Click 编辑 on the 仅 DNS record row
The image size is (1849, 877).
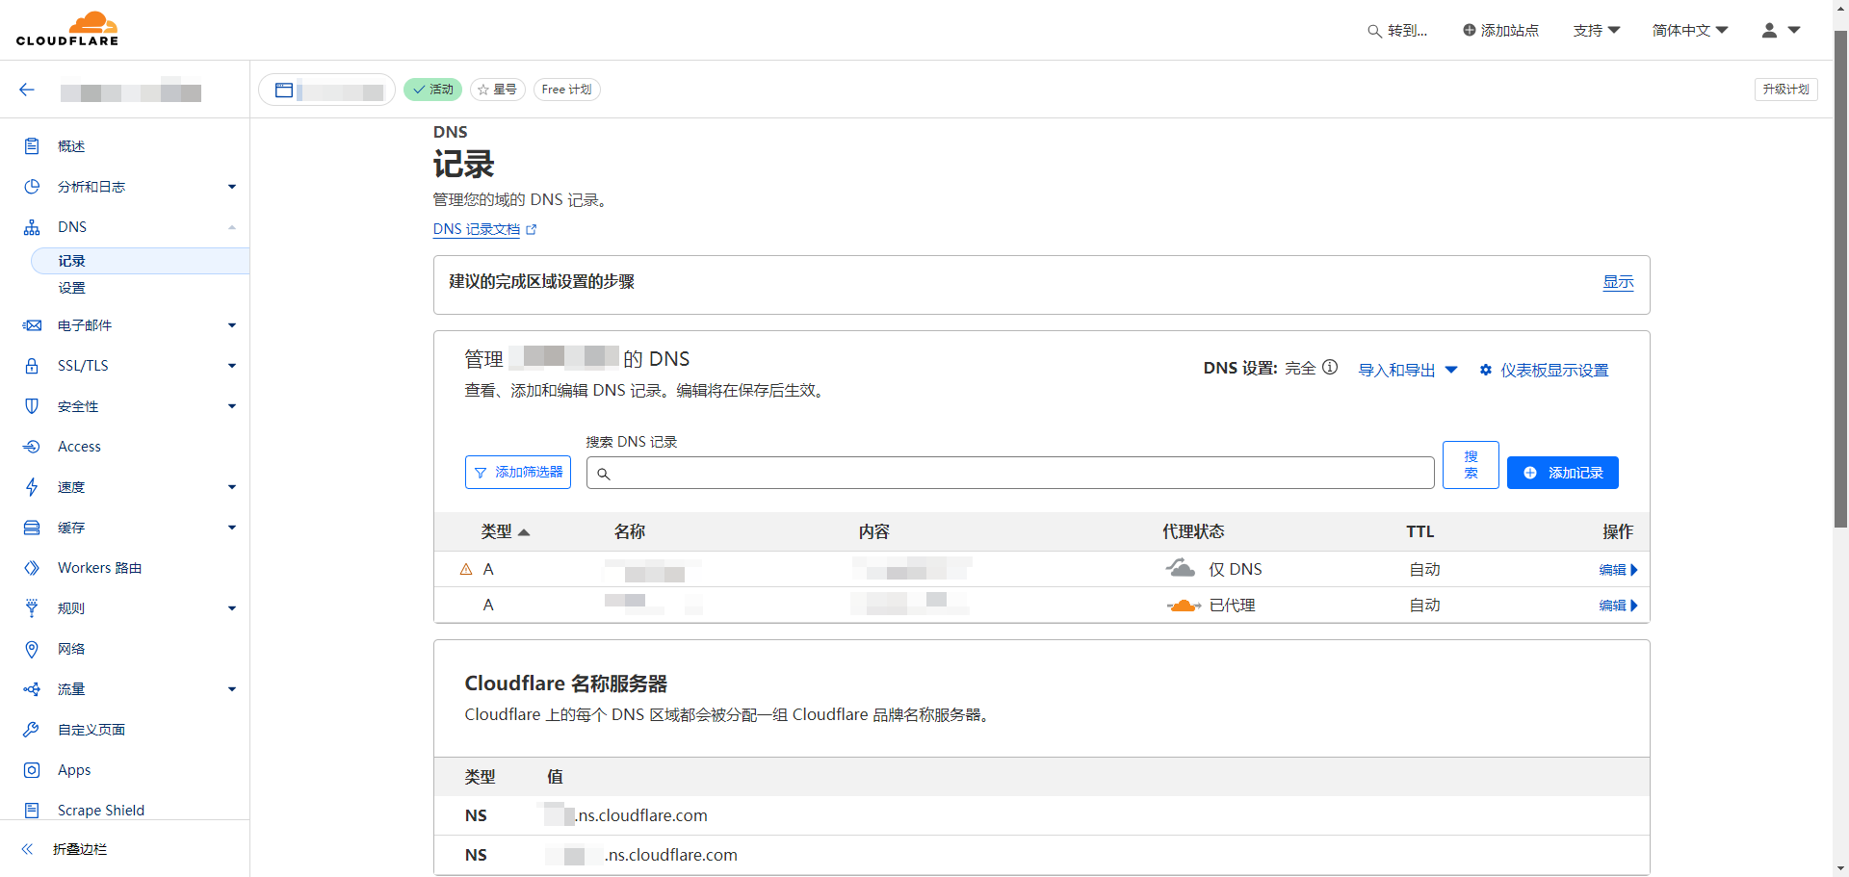tap(1618, 570)
